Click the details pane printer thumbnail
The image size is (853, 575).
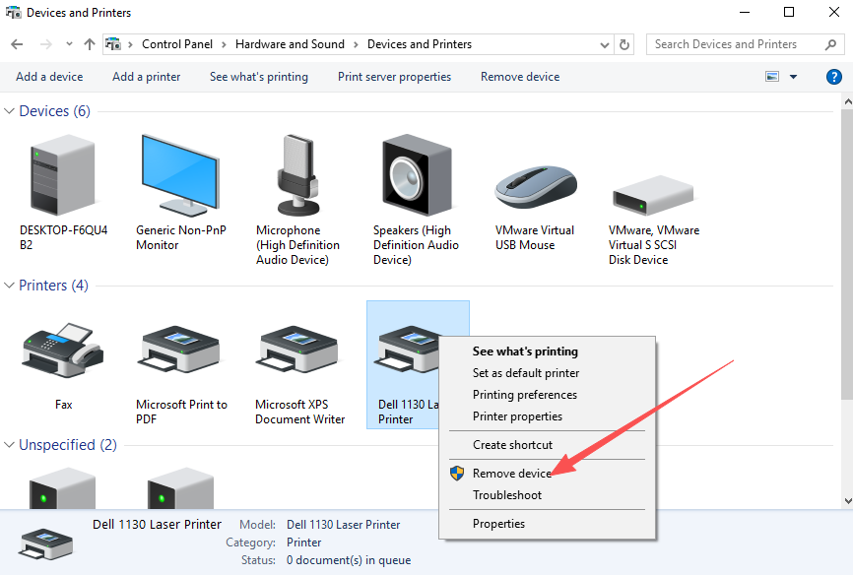click(x=45, y=543)
